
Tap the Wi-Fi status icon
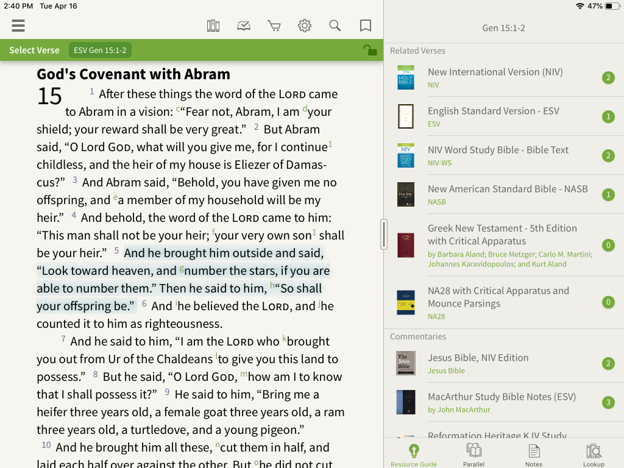(580, 6)
